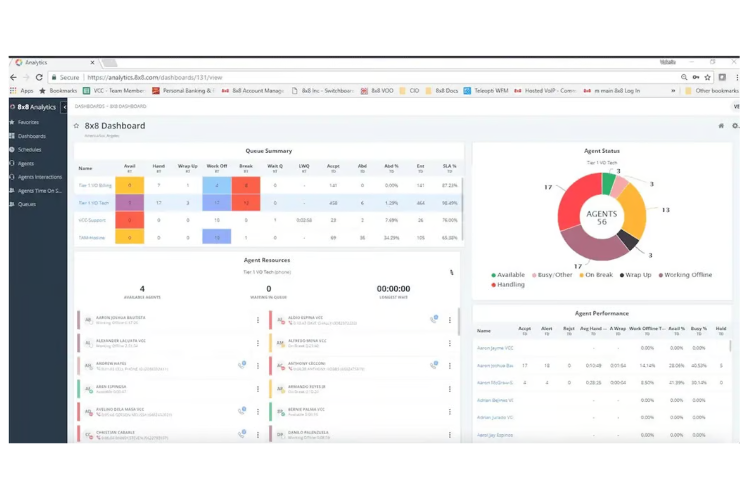Open options menu for Aaron Joshua Bautista
The height and width of the screenshot is (499, 748).
point(258,320)
